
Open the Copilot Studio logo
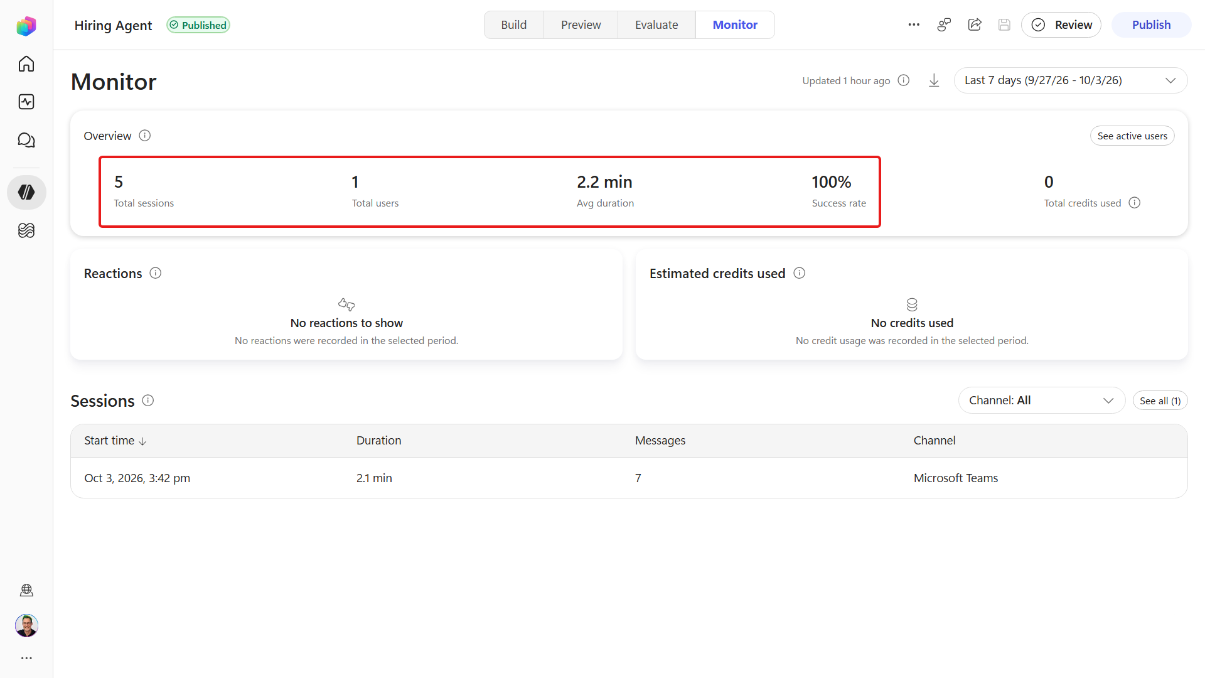tap(26, 26)
